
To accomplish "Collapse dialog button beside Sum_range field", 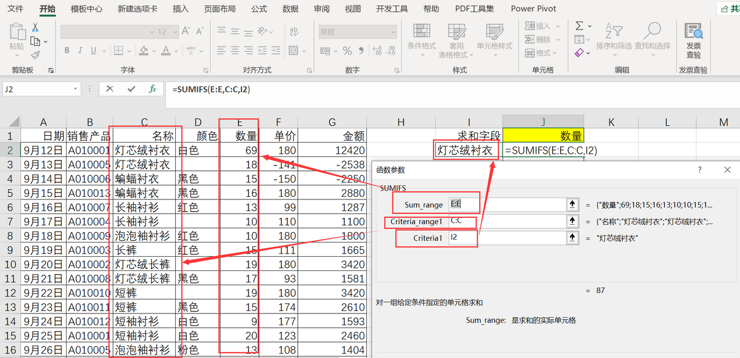I will (572, 204).
